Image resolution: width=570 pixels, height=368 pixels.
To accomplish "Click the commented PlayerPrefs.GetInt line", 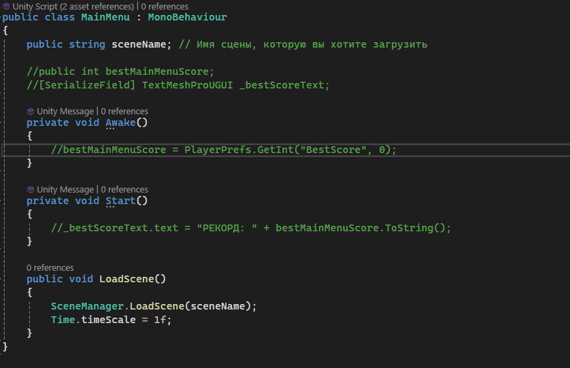I will coord(224,150).
